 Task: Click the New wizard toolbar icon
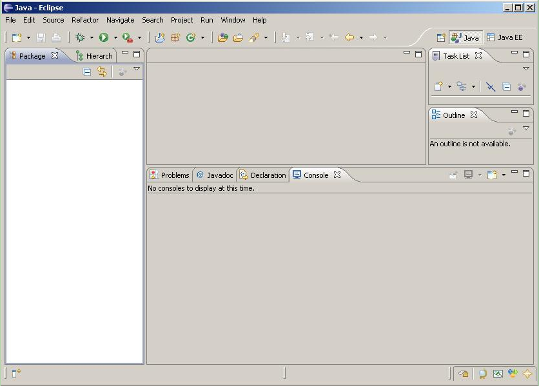17,37
